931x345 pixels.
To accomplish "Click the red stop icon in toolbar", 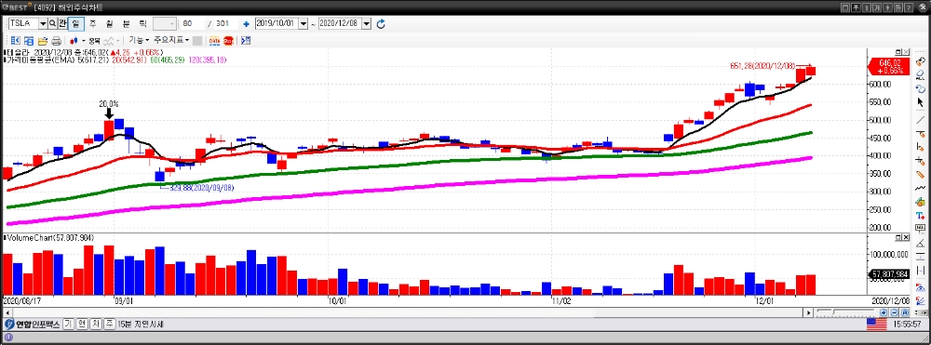I will (x=228, y=40).
